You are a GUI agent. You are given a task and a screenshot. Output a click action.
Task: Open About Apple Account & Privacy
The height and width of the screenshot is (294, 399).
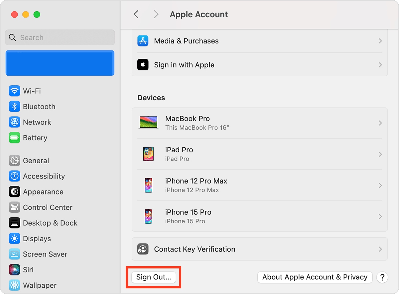[x=315, y=277]
